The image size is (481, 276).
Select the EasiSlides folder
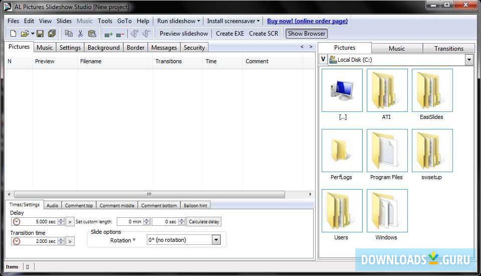[432, 90]
